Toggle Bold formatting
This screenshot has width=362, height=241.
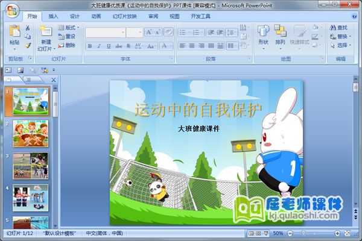pyautogui.click(x=89, y=46)
